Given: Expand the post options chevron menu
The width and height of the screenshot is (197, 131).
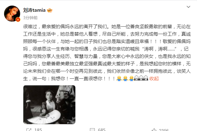Looking at the screenshot, I should pyautogui.click(x=188, y=7).
